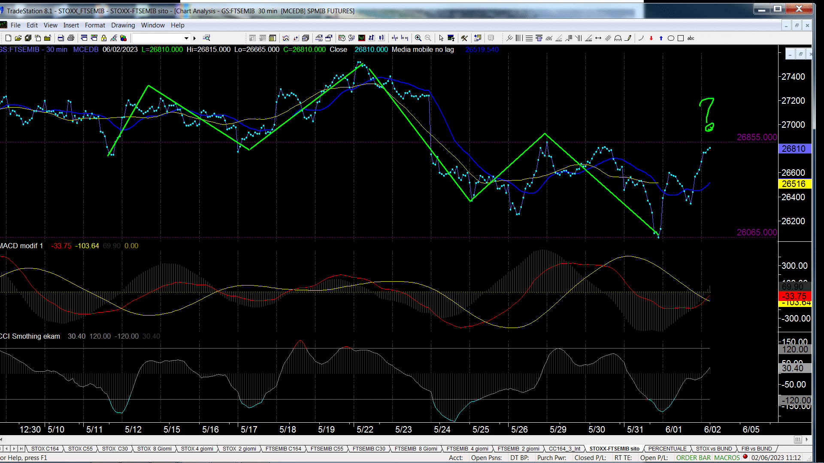Switch to the CC164_3_Int tab
This screenshot has width=824, height=463.
tap(564, 449)
